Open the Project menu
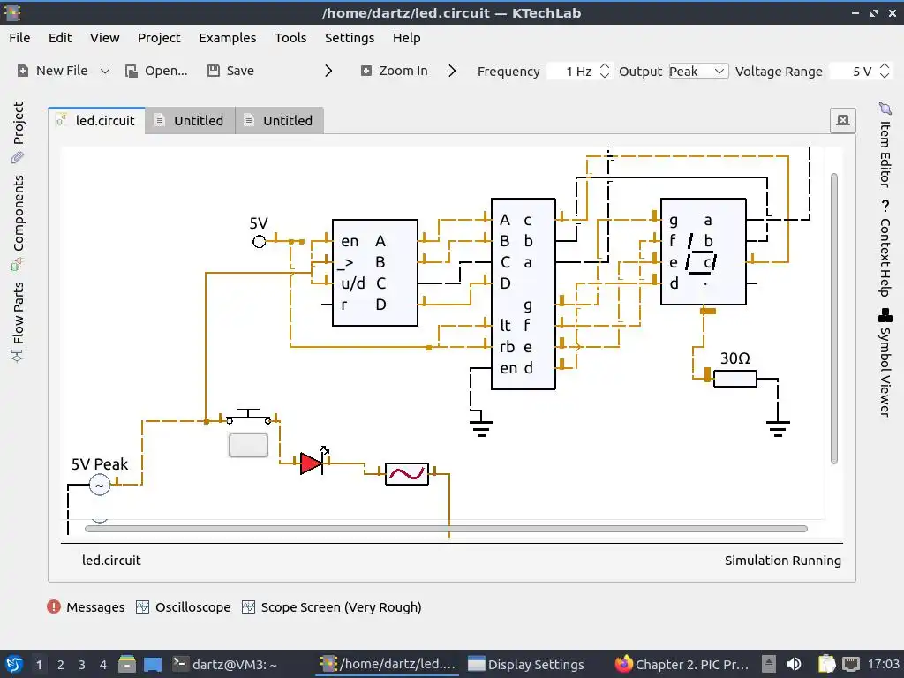Image resolution: width=904 pixels, height=678 pixels. (x=159, y=38)
